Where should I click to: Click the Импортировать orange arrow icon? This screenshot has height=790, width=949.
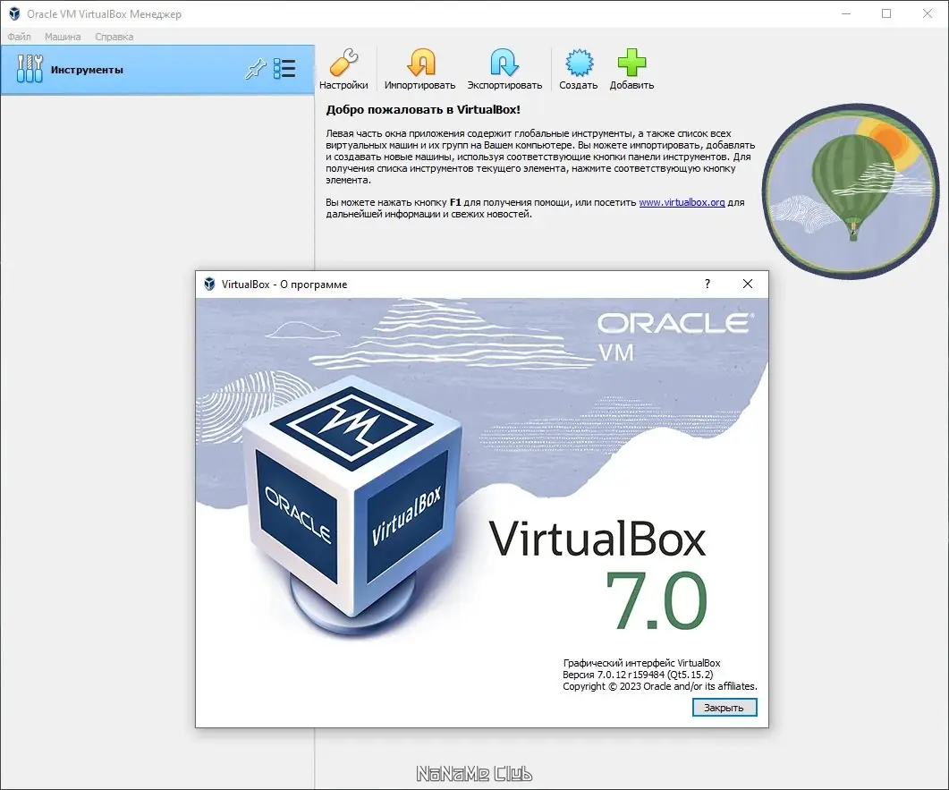pos(420,63)
